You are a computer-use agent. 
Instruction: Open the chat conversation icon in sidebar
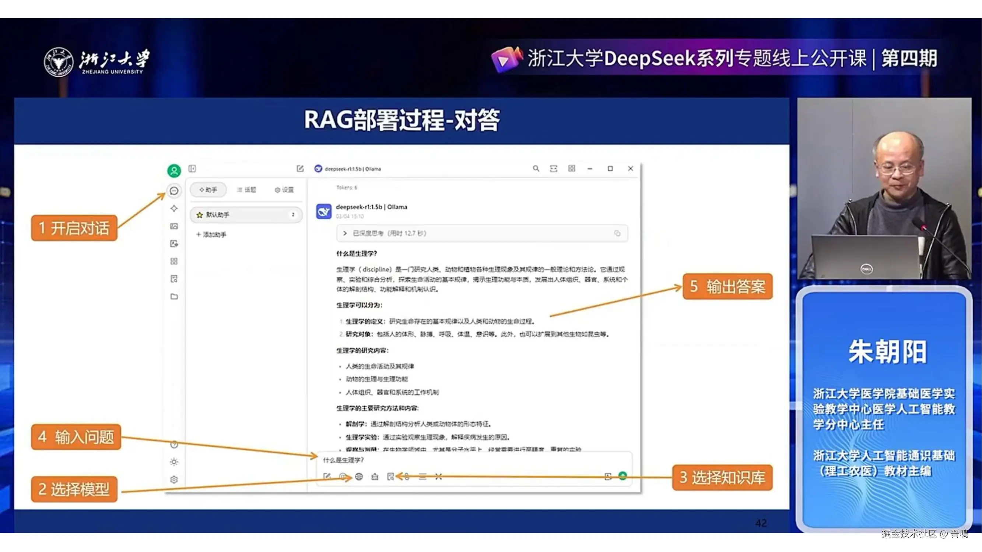[x=174, y=191]
